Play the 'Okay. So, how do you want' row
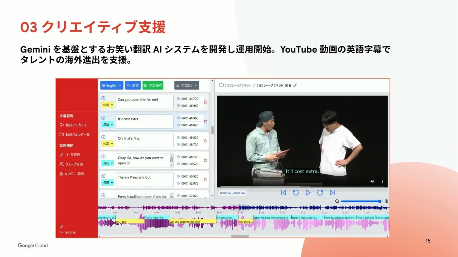458x257 pixels. coord(103,156)
